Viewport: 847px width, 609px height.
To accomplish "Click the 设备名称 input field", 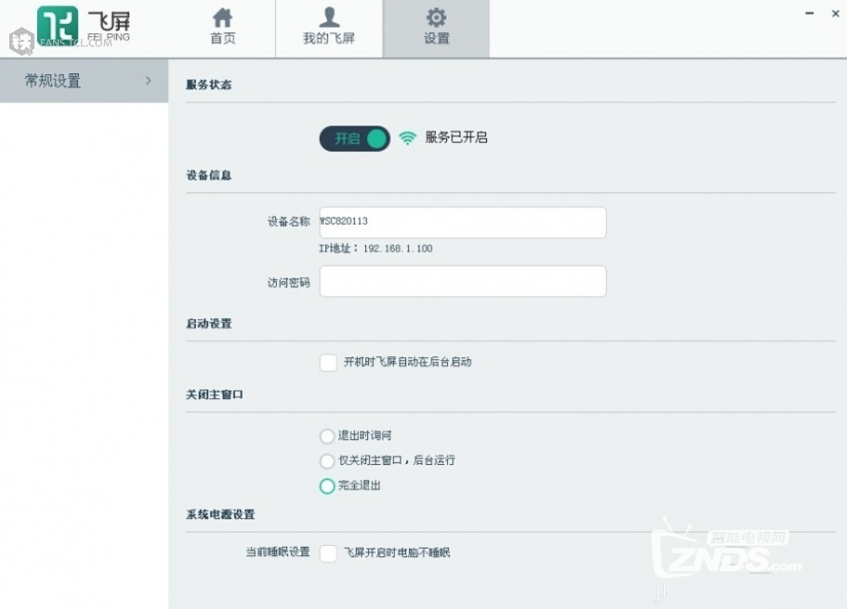I will click(463, 222).
